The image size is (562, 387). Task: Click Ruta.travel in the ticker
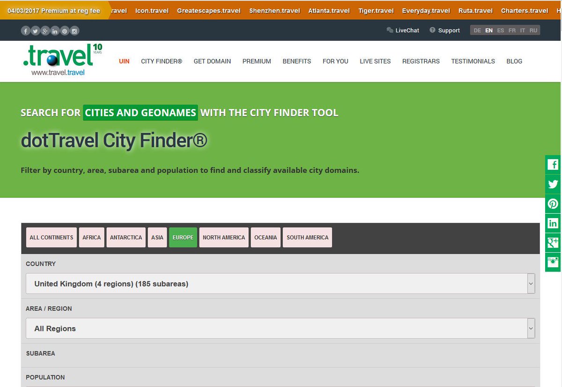[475, 10]
